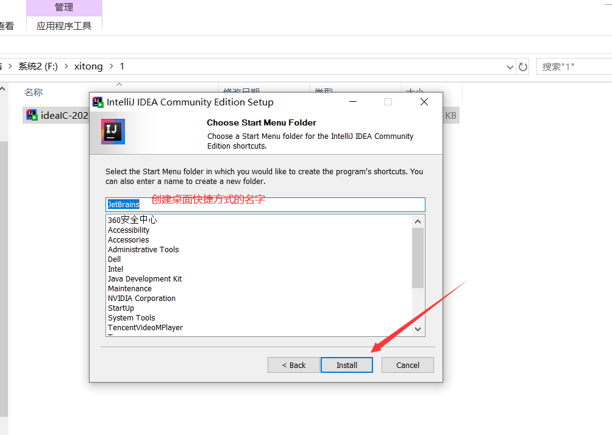Click the folder list scrollbar thumb
Viewport: 612px width, 435px height.
pos(418,258)
